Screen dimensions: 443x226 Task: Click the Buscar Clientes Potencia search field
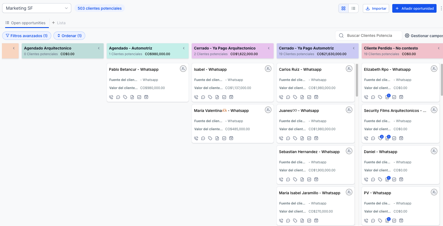point(369,36)
